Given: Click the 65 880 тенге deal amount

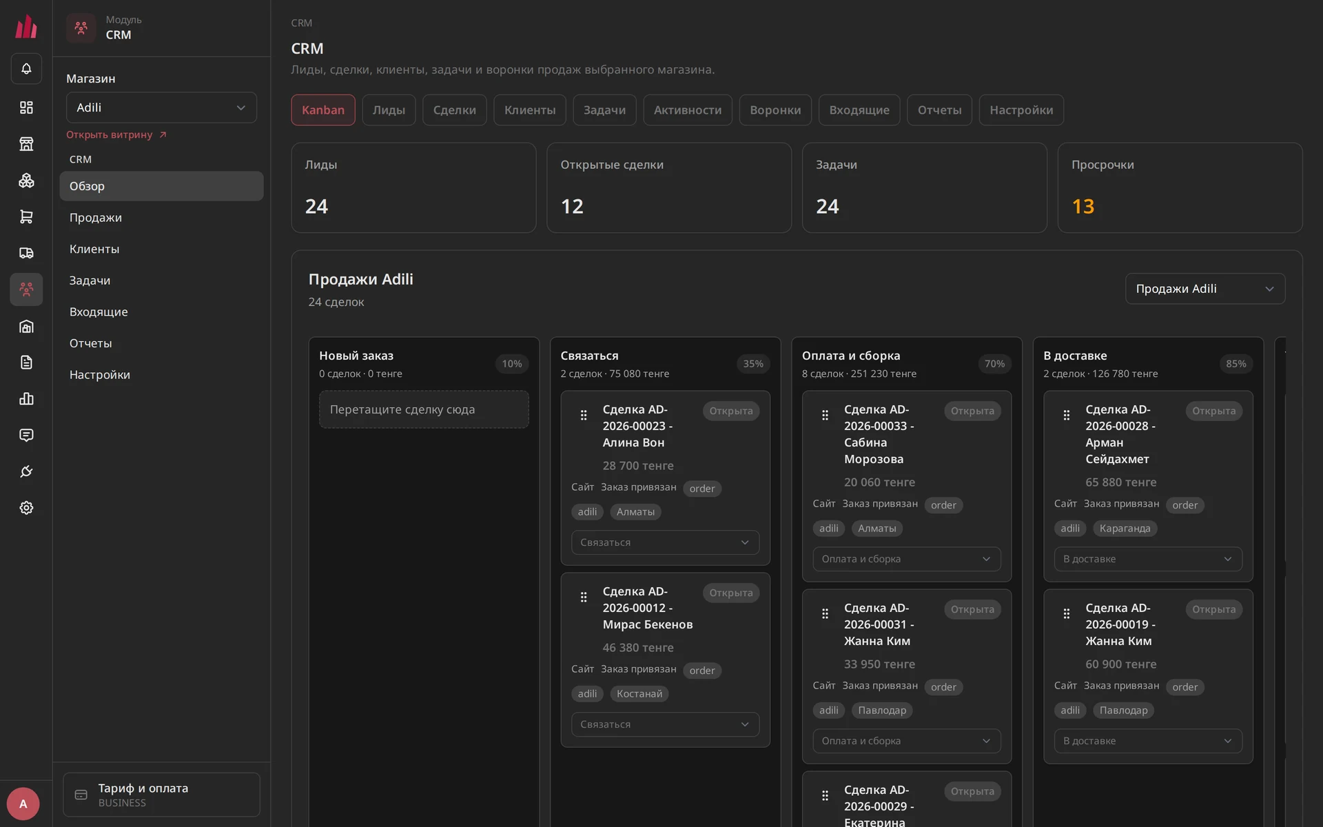Looking at the screenshot, I should [1121, 482].
